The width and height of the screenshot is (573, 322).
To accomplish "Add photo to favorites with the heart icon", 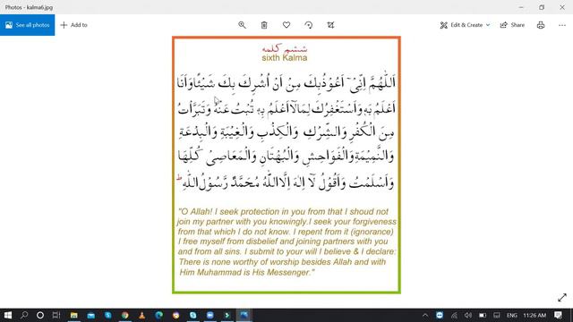I will 286,25.
